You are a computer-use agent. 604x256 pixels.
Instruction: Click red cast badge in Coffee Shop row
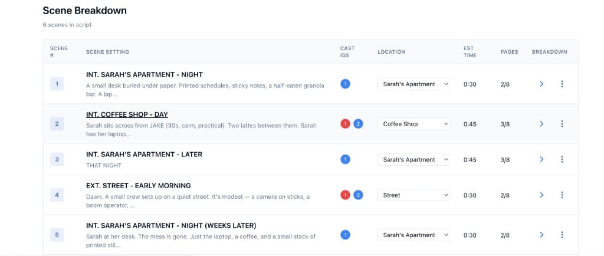345,123
